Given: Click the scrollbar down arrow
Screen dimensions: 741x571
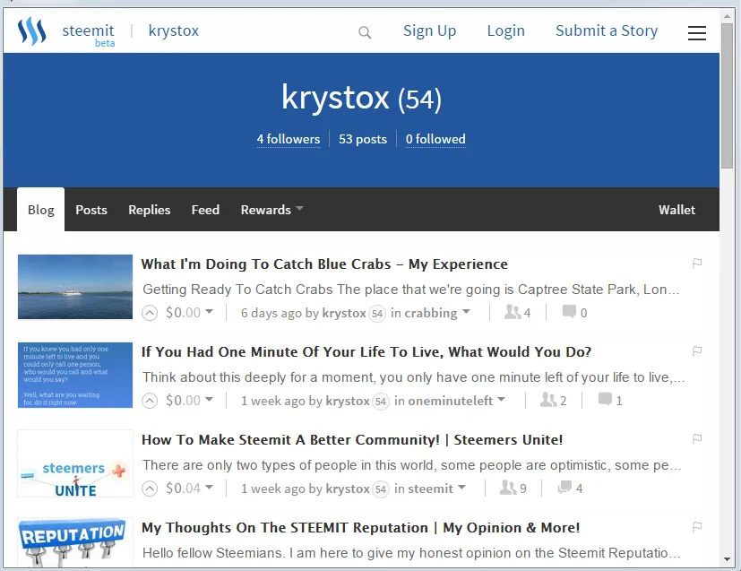Looking at the screenshot, I should pyautogui.click(x=727, y=559).
